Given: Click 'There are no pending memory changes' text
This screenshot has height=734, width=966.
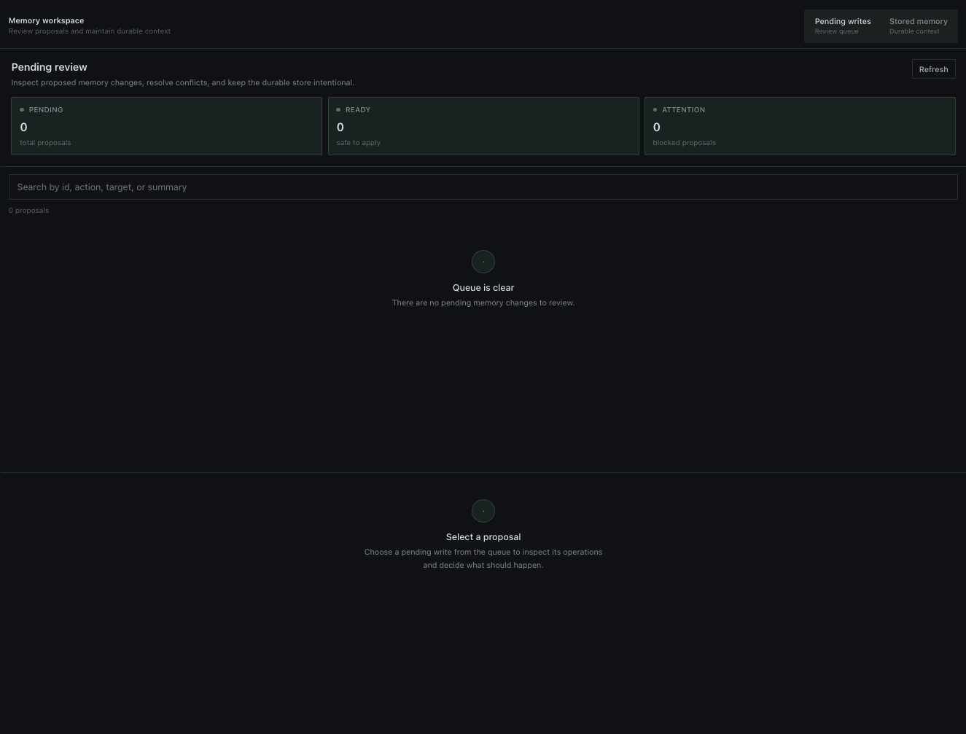Looking at the screenshot, I should point(483,302).
